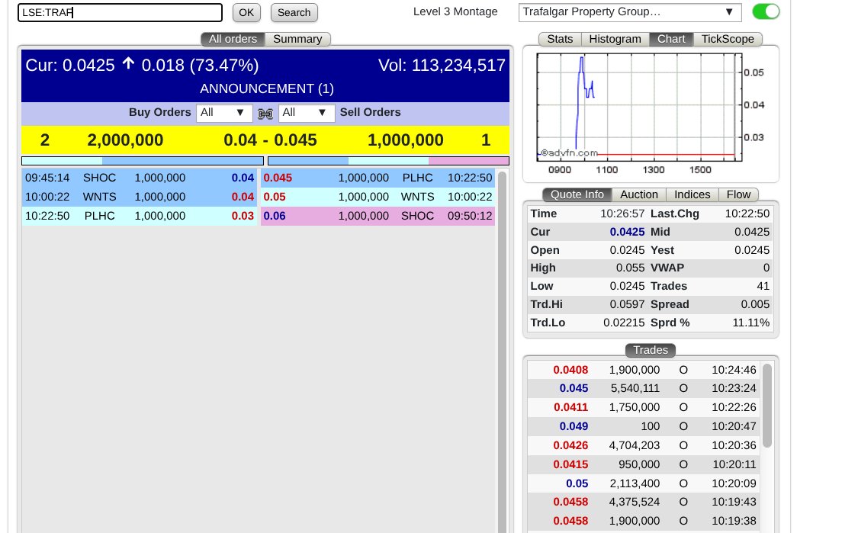Switch to the All orders tab
Viewport: 858px width, 533px height.
tap(233, 39)
